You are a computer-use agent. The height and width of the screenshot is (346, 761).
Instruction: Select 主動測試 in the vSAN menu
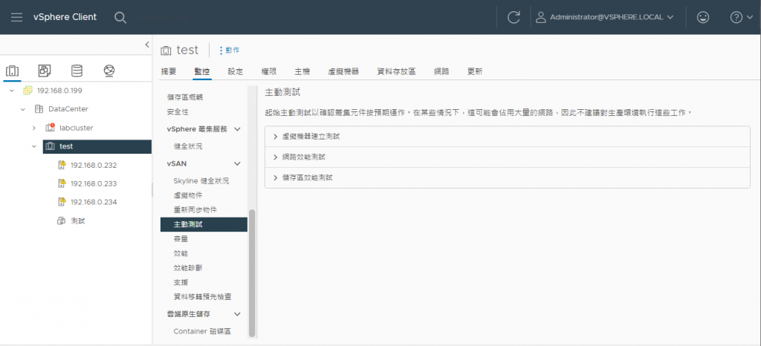coord(204,224)
